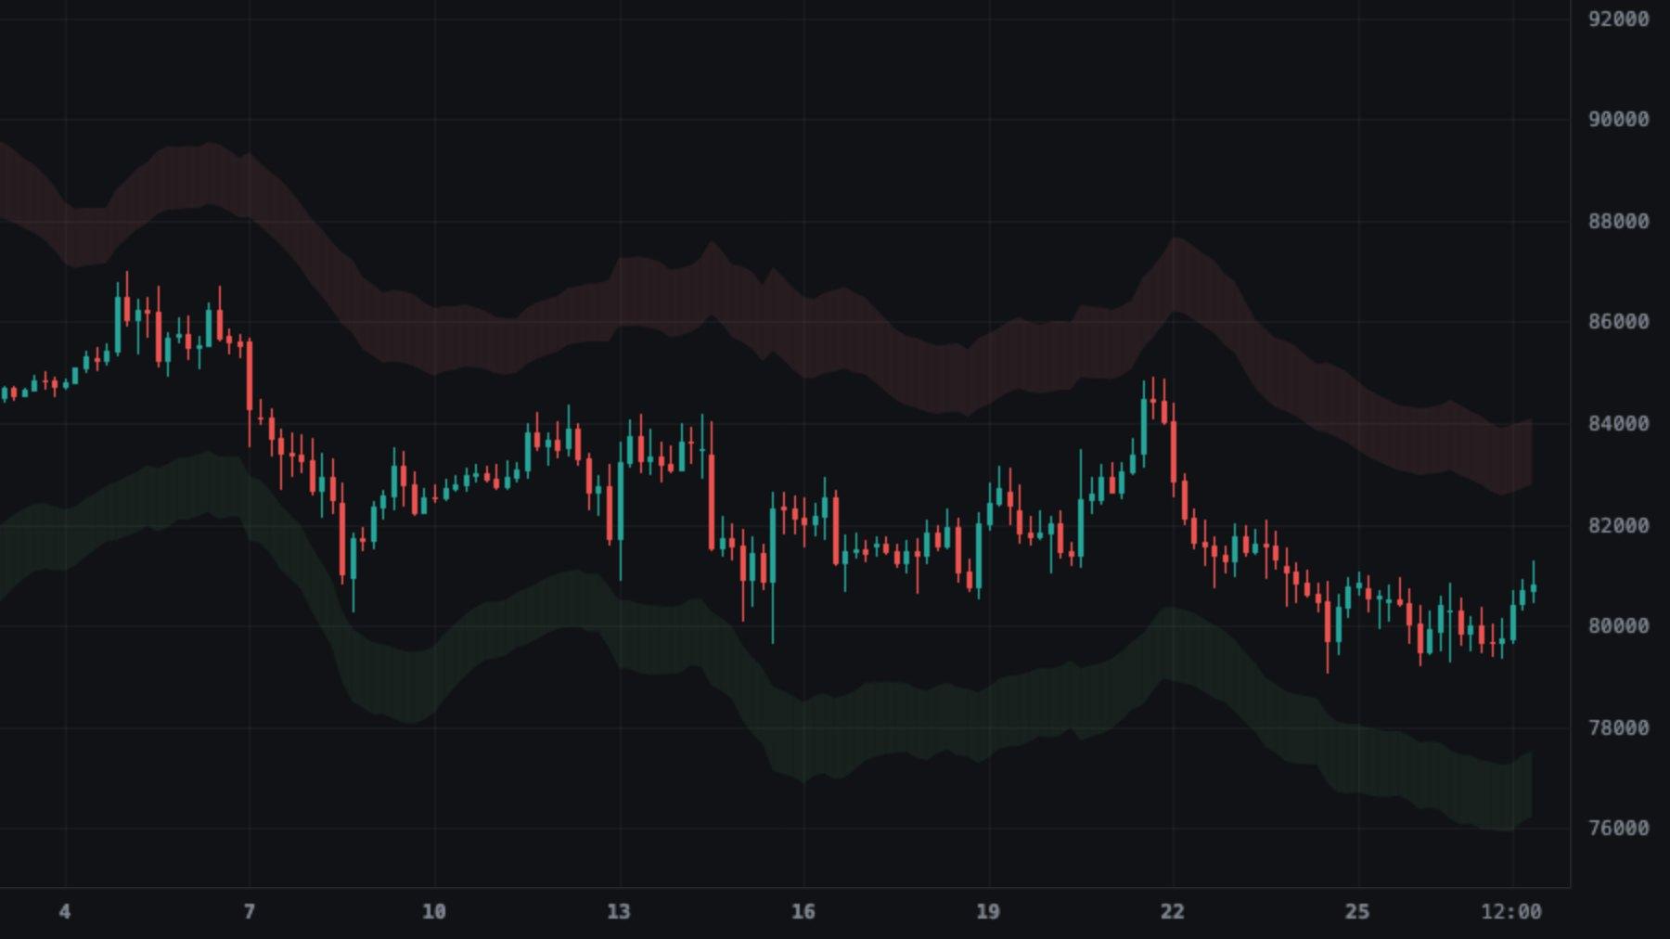Click the 76000 label on the price scale
The width and height of the screenshot is (1670, 939).
[1618, 829]
